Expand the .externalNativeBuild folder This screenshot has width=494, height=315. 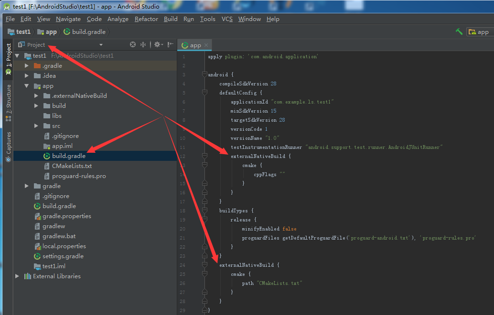click(x=36, y=95)
